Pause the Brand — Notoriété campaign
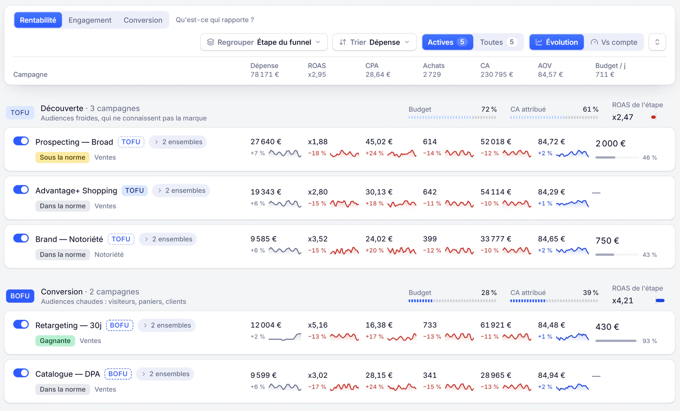680x411 pixels. 21,238
